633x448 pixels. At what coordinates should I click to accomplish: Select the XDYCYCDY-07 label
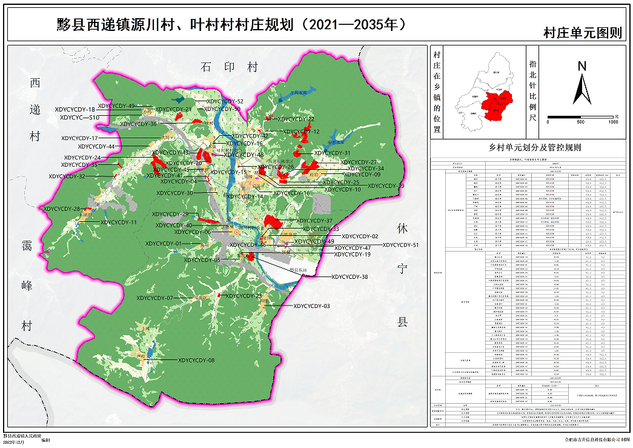click(x=154, y=298)
